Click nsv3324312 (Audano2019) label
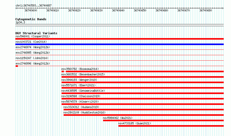Viewport: 231px width, 136px height. point(81,107)
